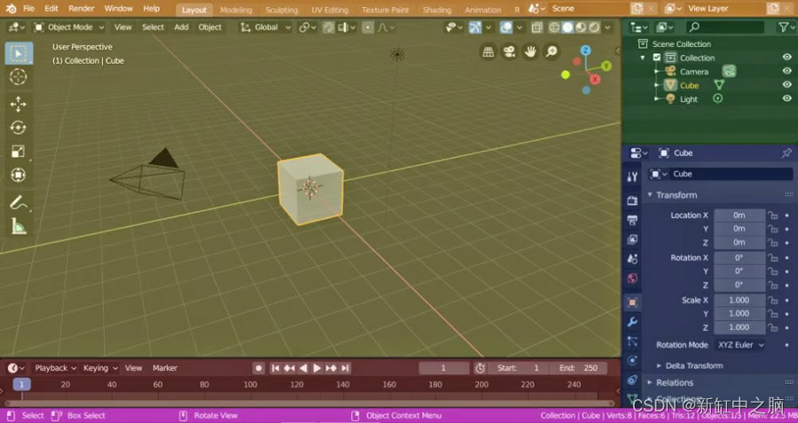Open the viewport Add menu
Viewport: 798px width, 423px height.
pyautogui.click(x=181, y=27)
